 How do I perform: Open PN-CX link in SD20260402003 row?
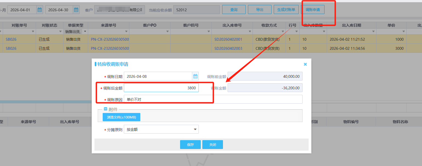(110, 48)
